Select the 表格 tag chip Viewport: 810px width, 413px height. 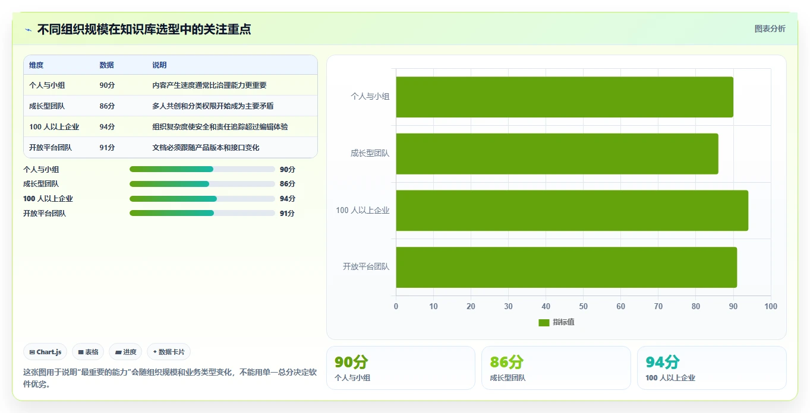click(88, 352)
